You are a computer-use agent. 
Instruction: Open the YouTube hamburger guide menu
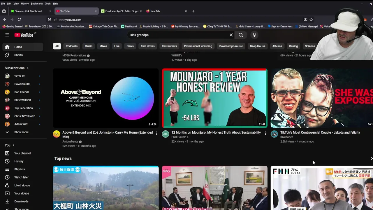[7, 35]
